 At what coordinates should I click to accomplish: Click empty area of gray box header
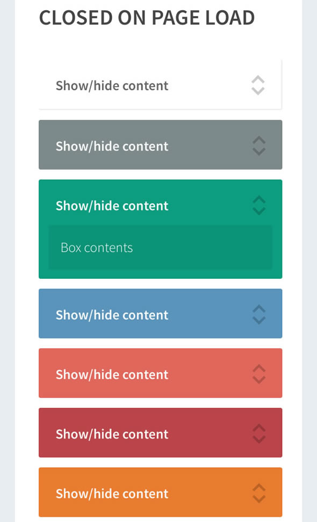[210, 145]
